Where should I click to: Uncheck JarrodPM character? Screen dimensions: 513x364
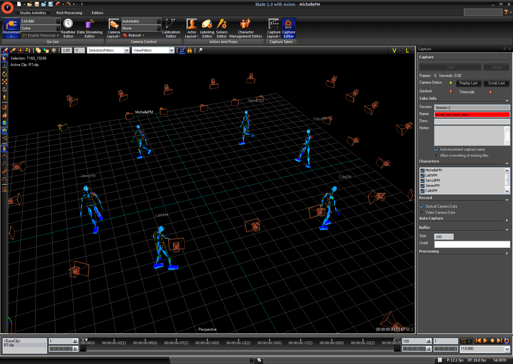pos(423,181)
